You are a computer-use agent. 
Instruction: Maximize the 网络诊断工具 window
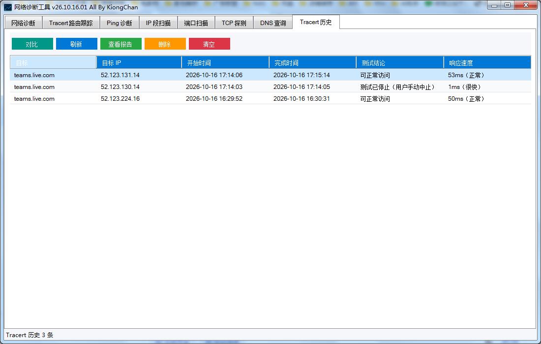(508, 5)
